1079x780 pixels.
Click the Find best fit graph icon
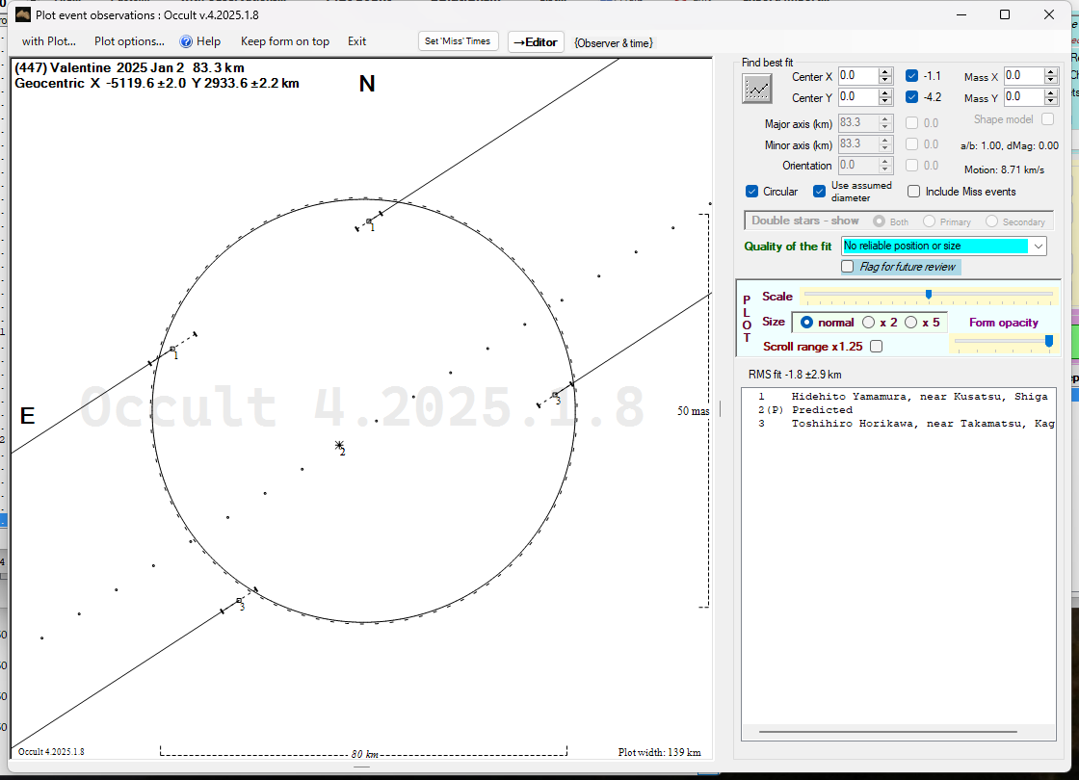(x=757, y=89)
